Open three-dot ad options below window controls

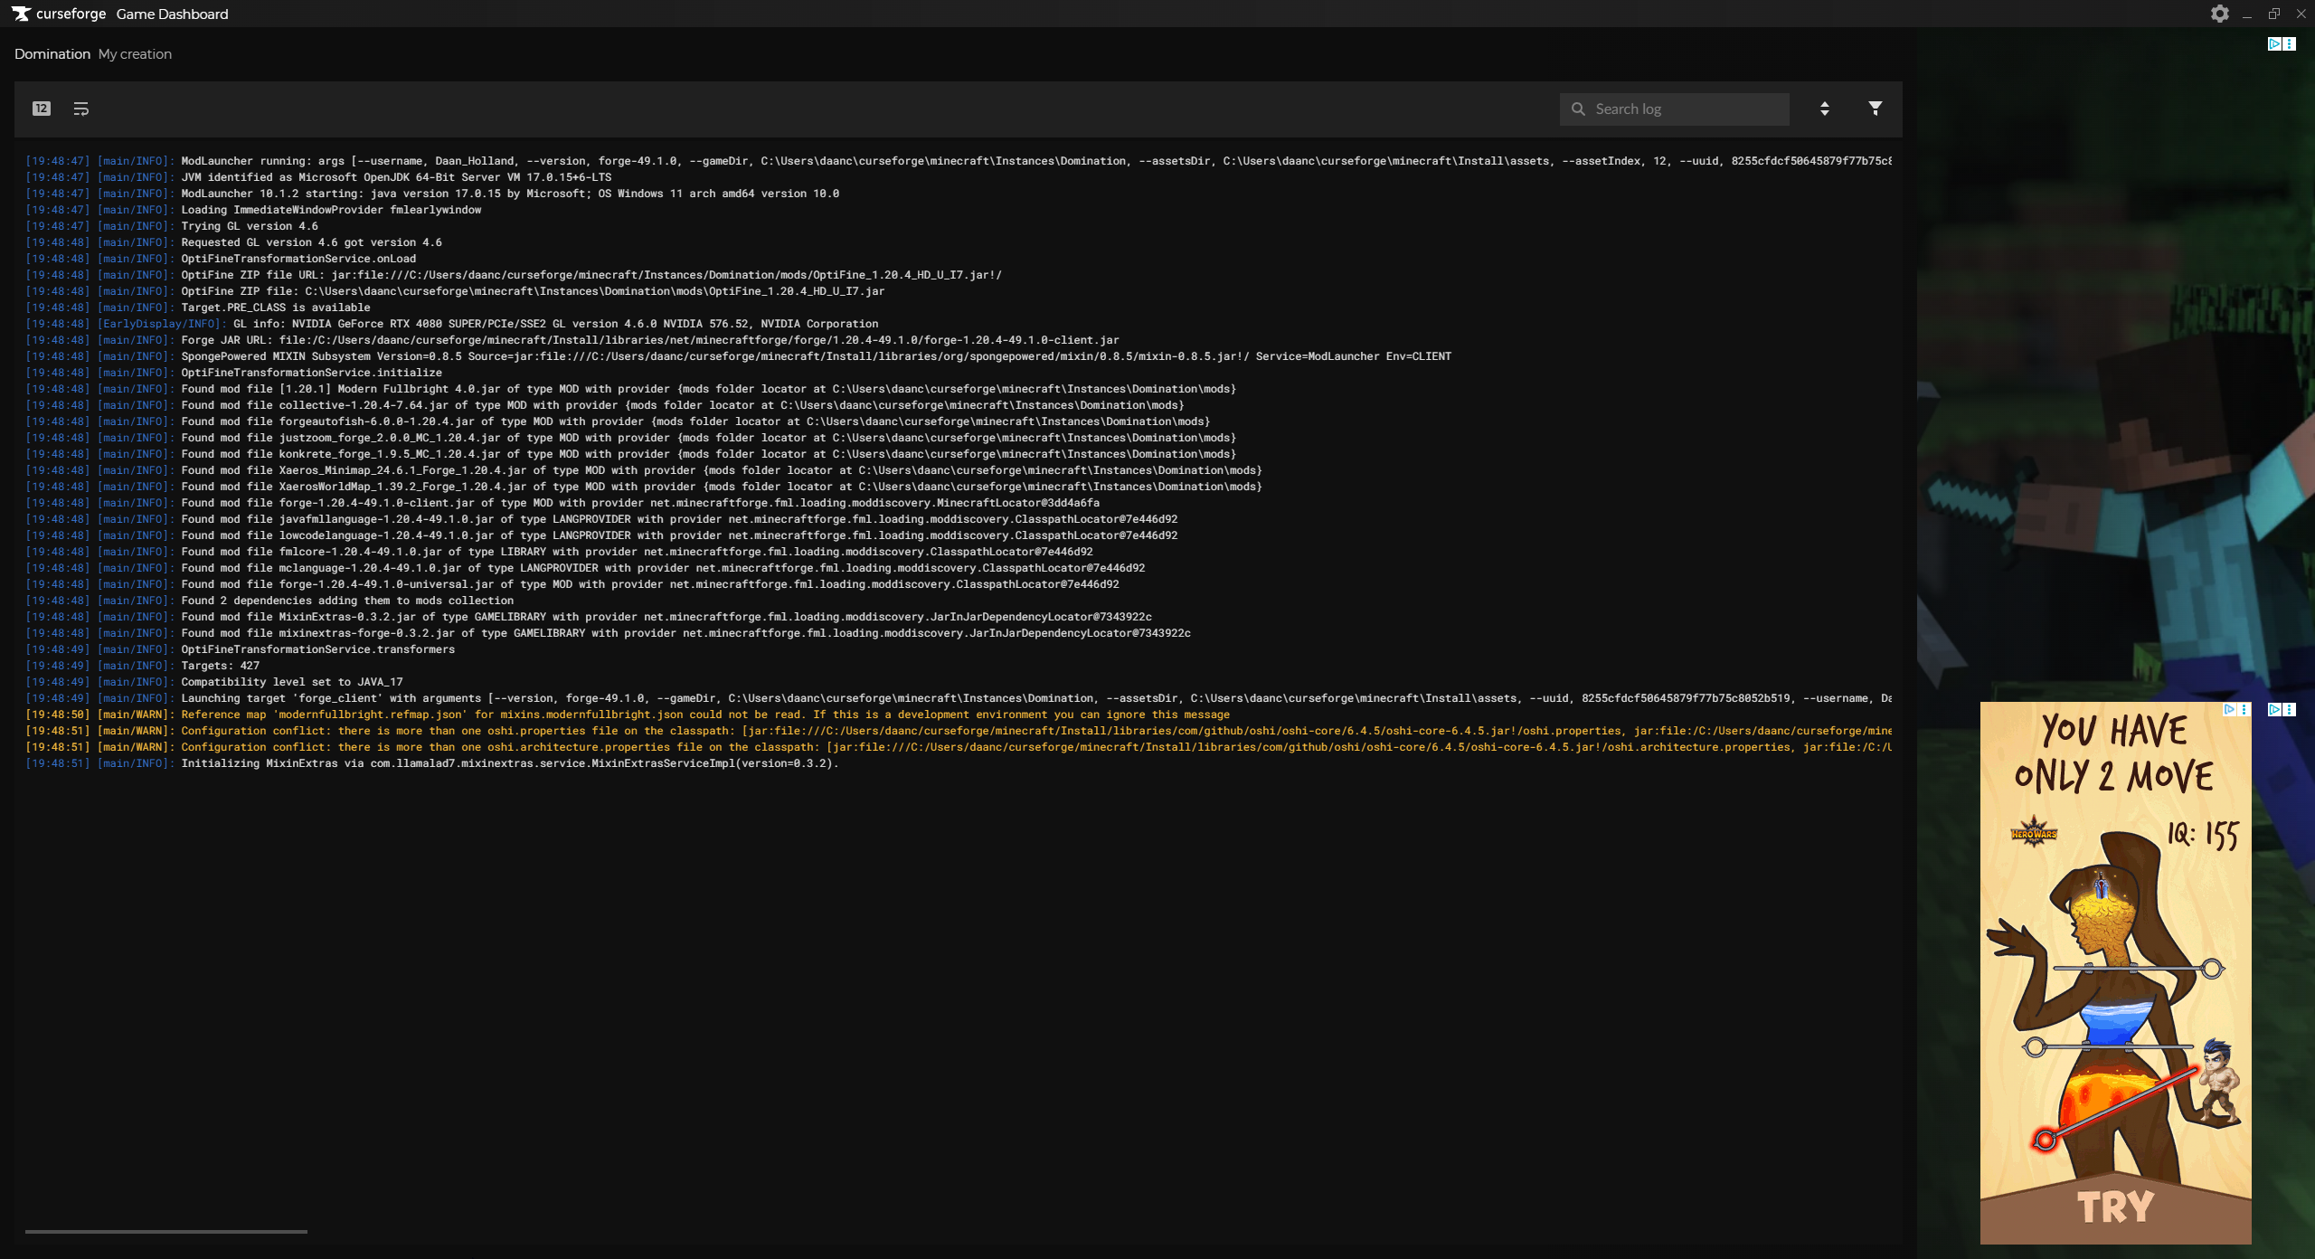[x=2290, y=43]
